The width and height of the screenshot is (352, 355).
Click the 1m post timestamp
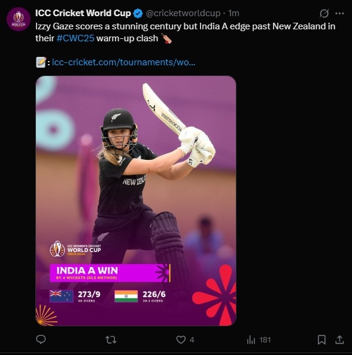[x=234, y=13]
